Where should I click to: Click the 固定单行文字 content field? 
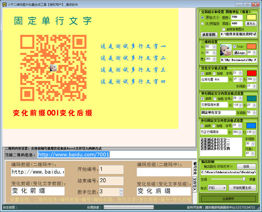pyautogui.click(x=218, y=113)
